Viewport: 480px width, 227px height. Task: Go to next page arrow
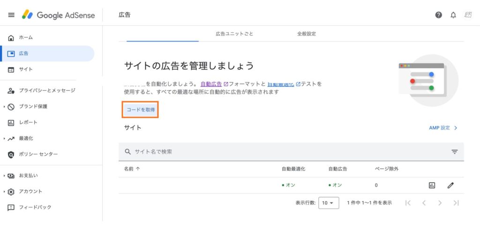point(440,203)
